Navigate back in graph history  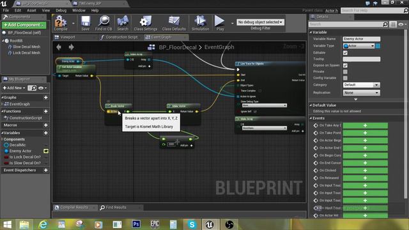point(59,47)
